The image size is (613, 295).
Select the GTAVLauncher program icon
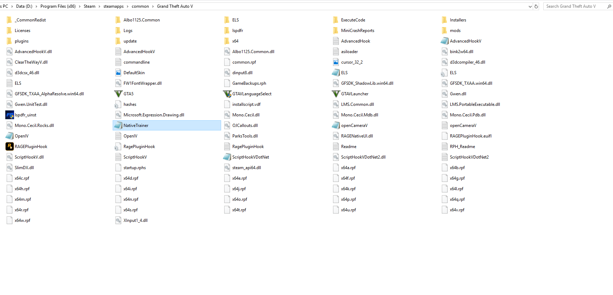point(336,94)
